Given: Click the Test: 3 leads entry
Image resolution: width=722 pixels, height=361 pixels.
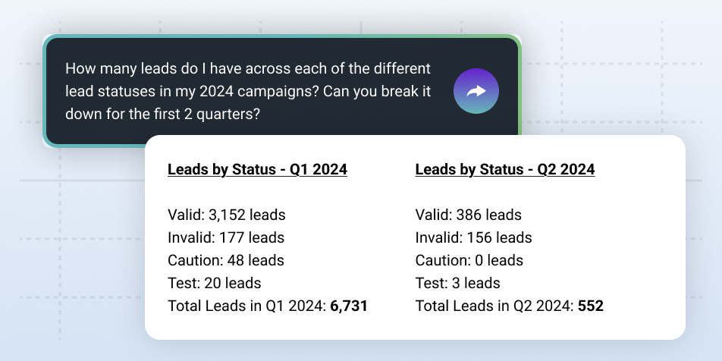Looking at the screenshot, I should pyautogui.click(x=457, y=283).
